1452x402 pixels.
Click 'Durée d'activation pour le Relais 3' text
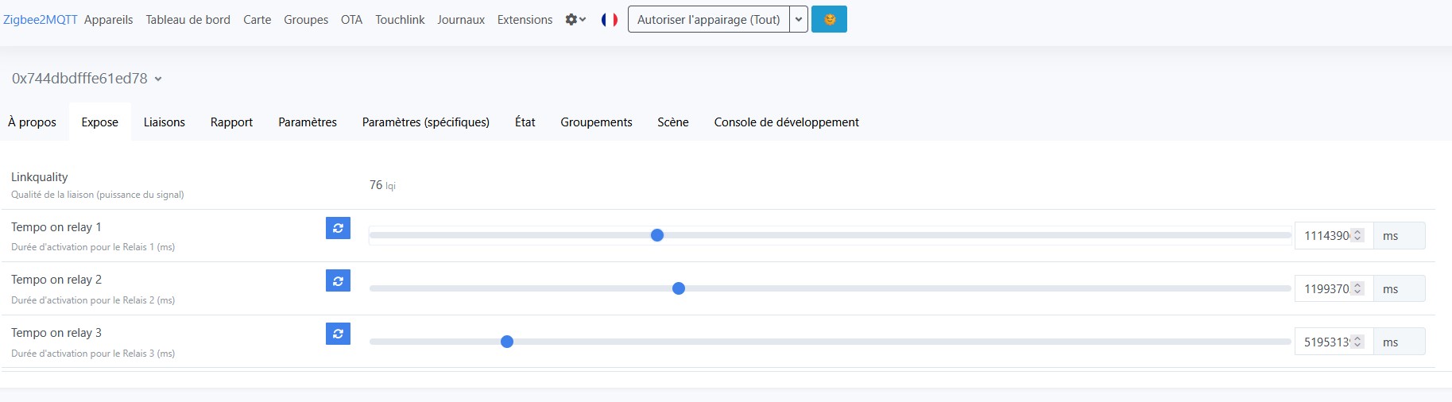click(93, 354)
